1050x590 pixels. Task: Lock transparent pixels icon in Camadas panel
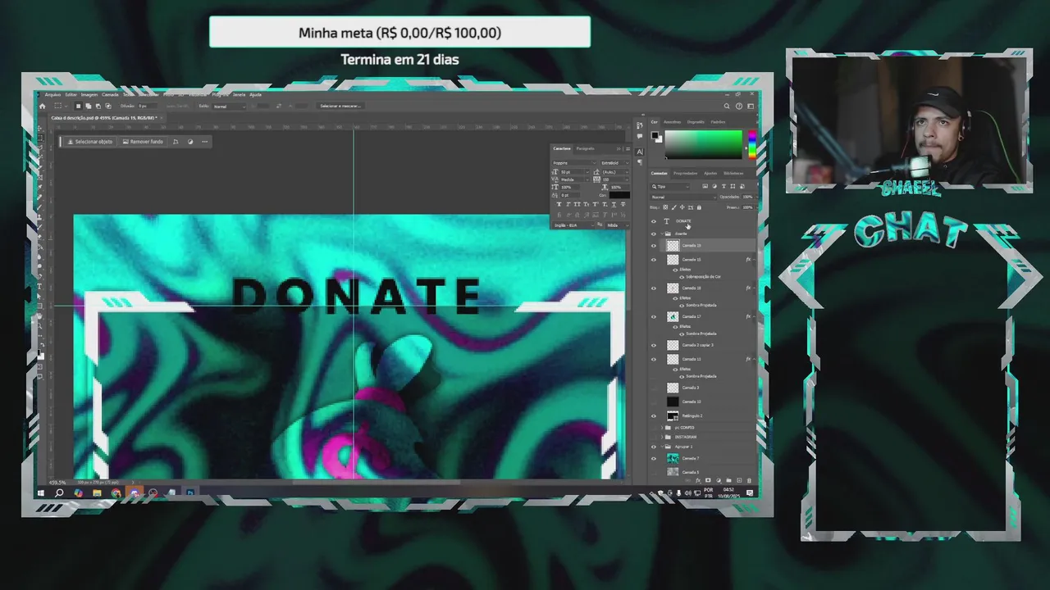665,207
